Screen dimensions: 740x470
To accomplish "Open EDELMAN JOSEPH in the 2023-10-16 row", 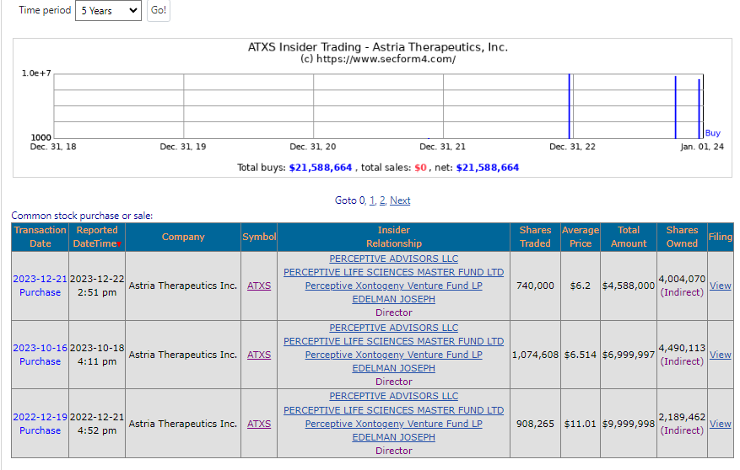I will coord(393,368).
